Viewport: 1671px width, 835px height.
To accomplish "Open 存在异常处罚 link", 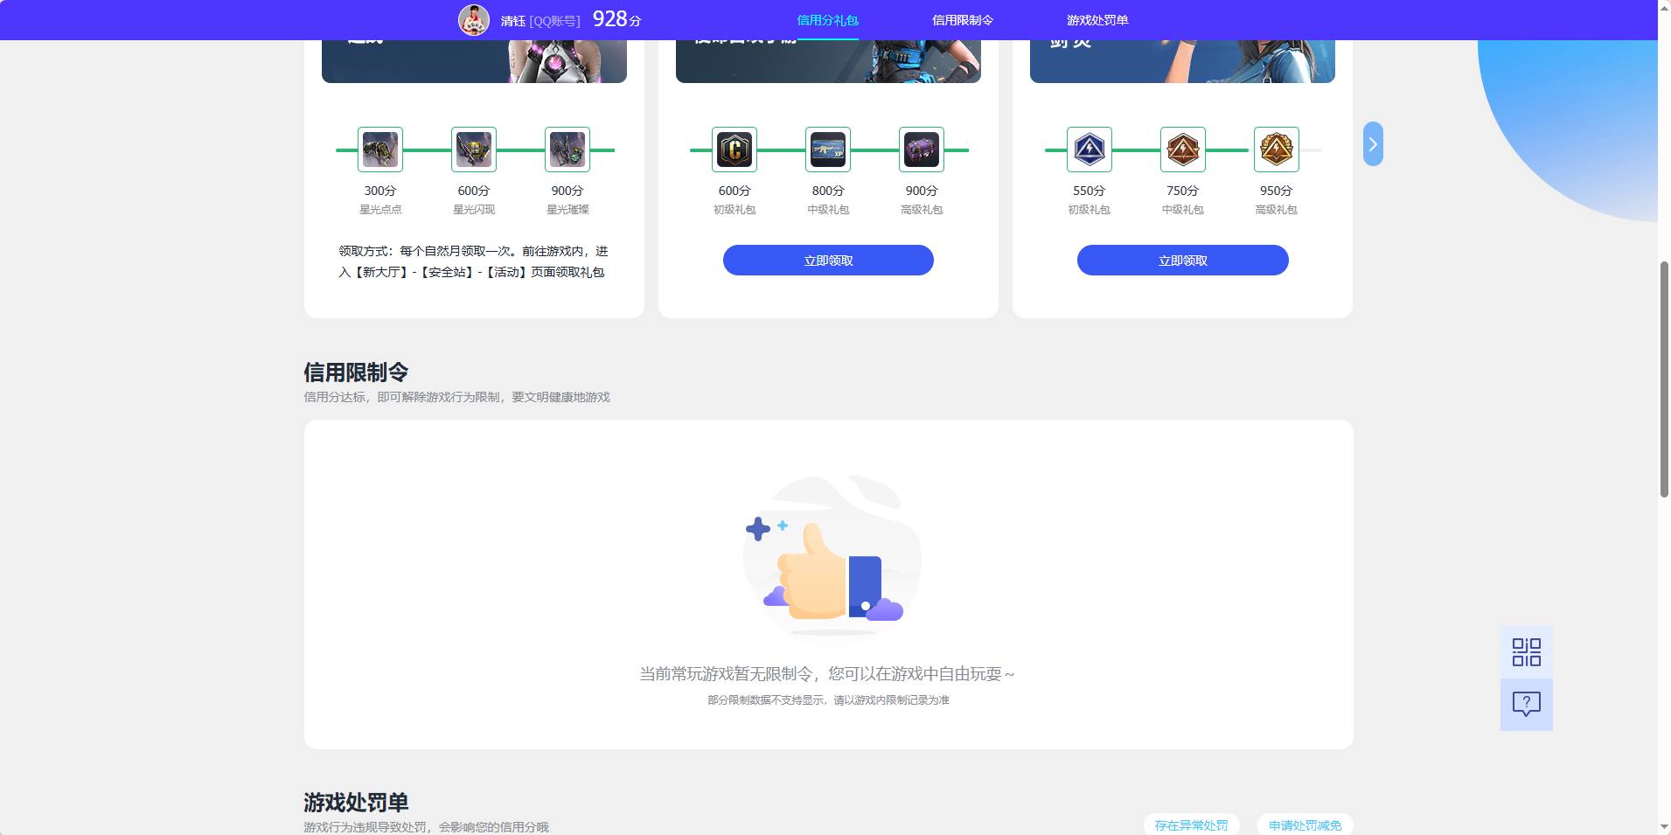I will (x=1191, y=825).
